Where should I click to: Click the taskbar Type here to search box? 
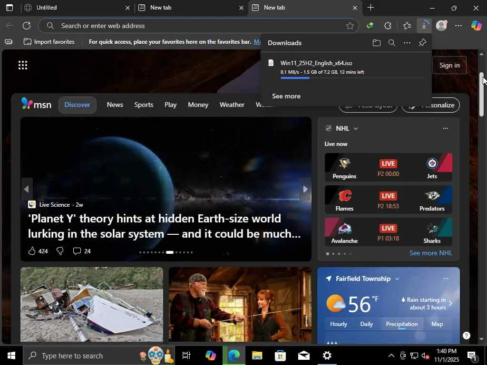coord(99,355)
